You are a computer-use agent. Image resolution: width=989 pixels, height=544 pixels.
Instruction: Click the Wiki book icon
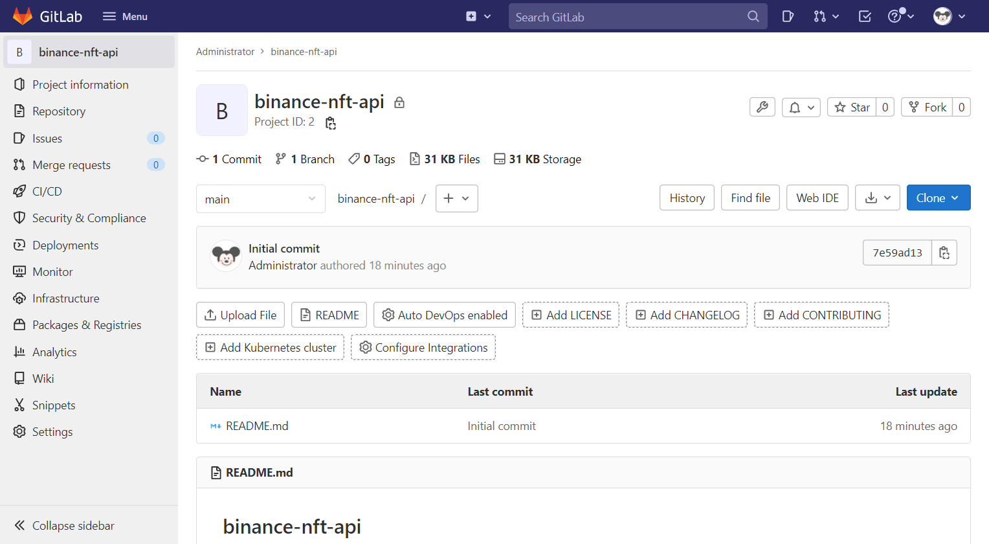[x=19, y=378]
